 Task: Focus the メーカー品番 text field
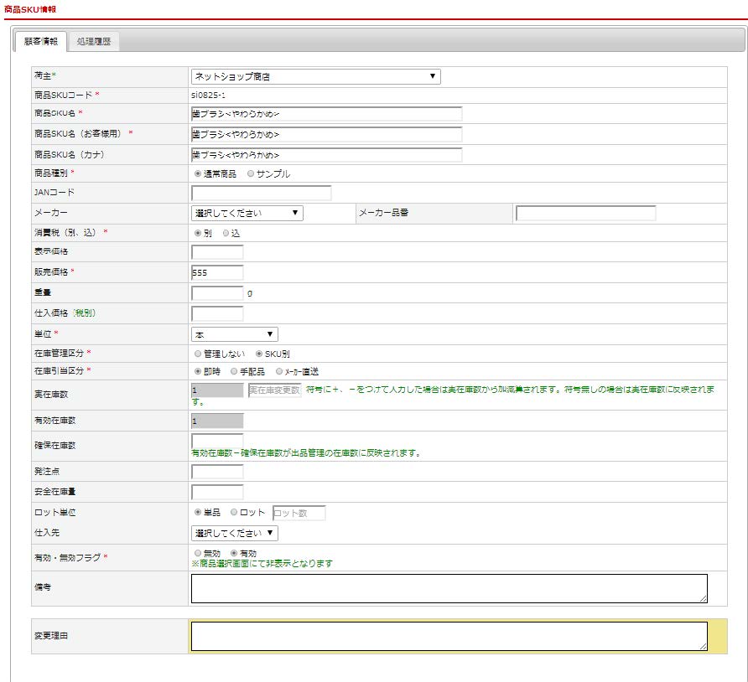(585, 214)
